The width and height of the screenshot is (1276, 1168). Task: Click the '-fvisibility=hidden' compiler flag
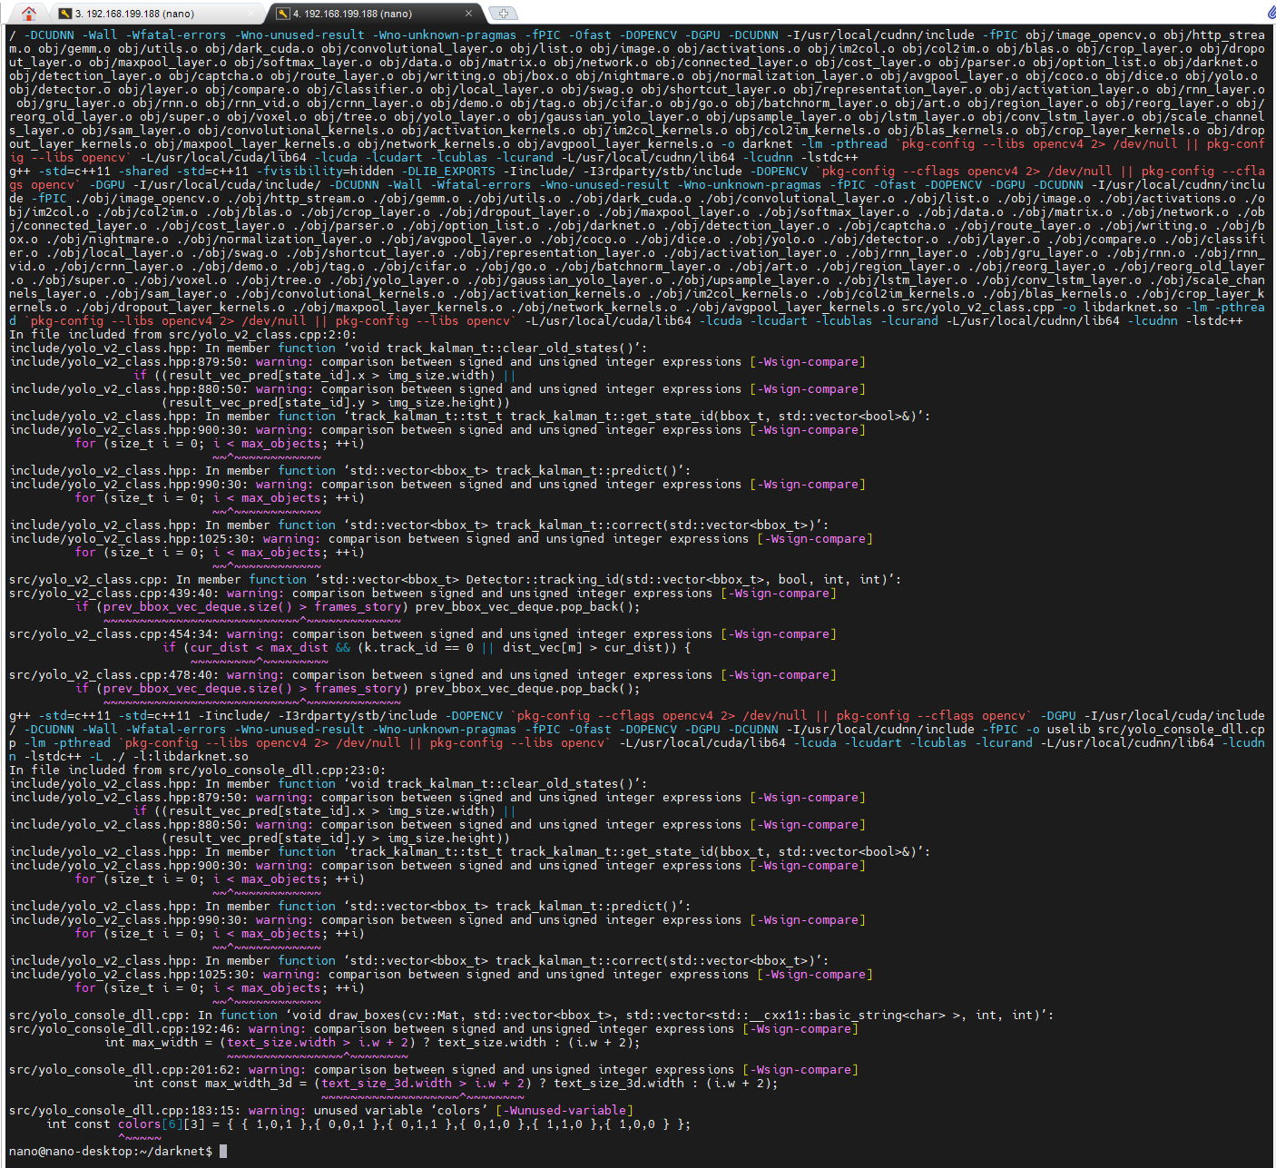[325, 171]
